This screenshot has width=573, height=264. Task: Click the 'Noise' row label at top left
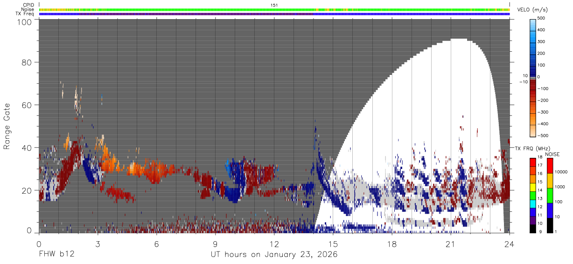pos(28,9)
